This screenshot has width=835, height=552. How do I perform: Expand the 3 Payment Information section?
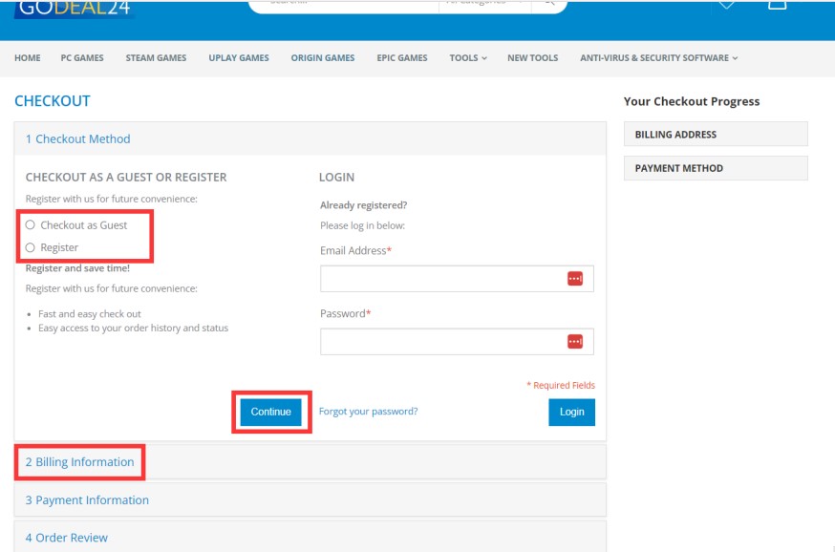pyautogui.click(x=87, y=500)
